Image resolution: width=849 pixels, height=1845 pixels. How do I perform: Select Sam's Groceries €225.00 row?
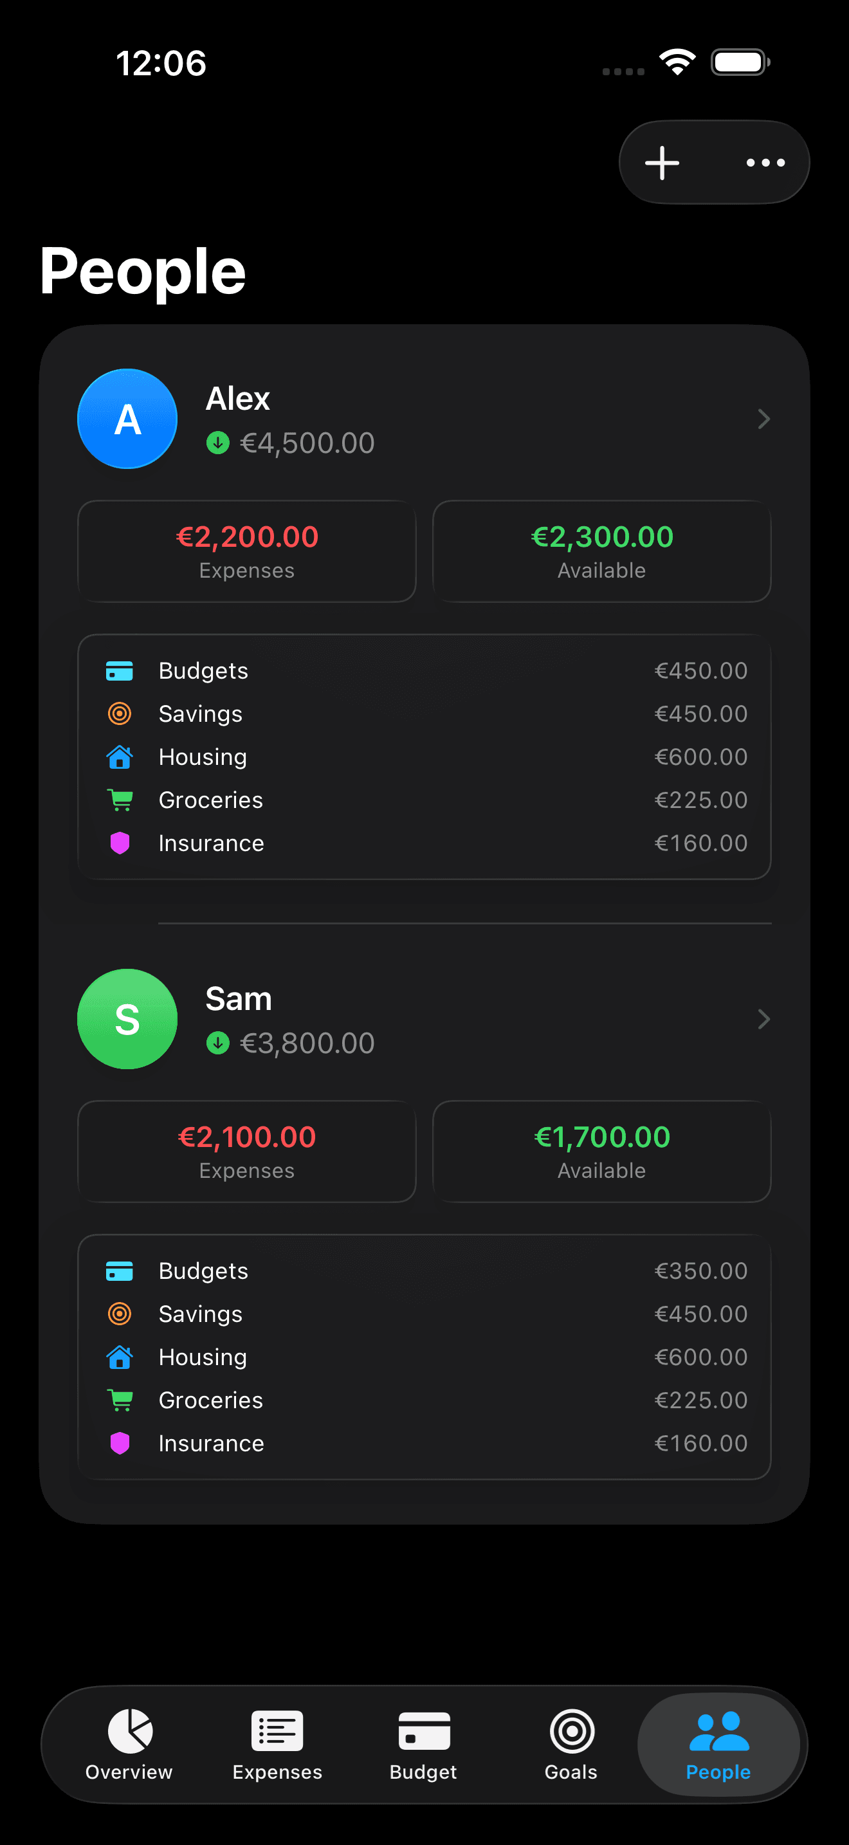coord(424,1400)
